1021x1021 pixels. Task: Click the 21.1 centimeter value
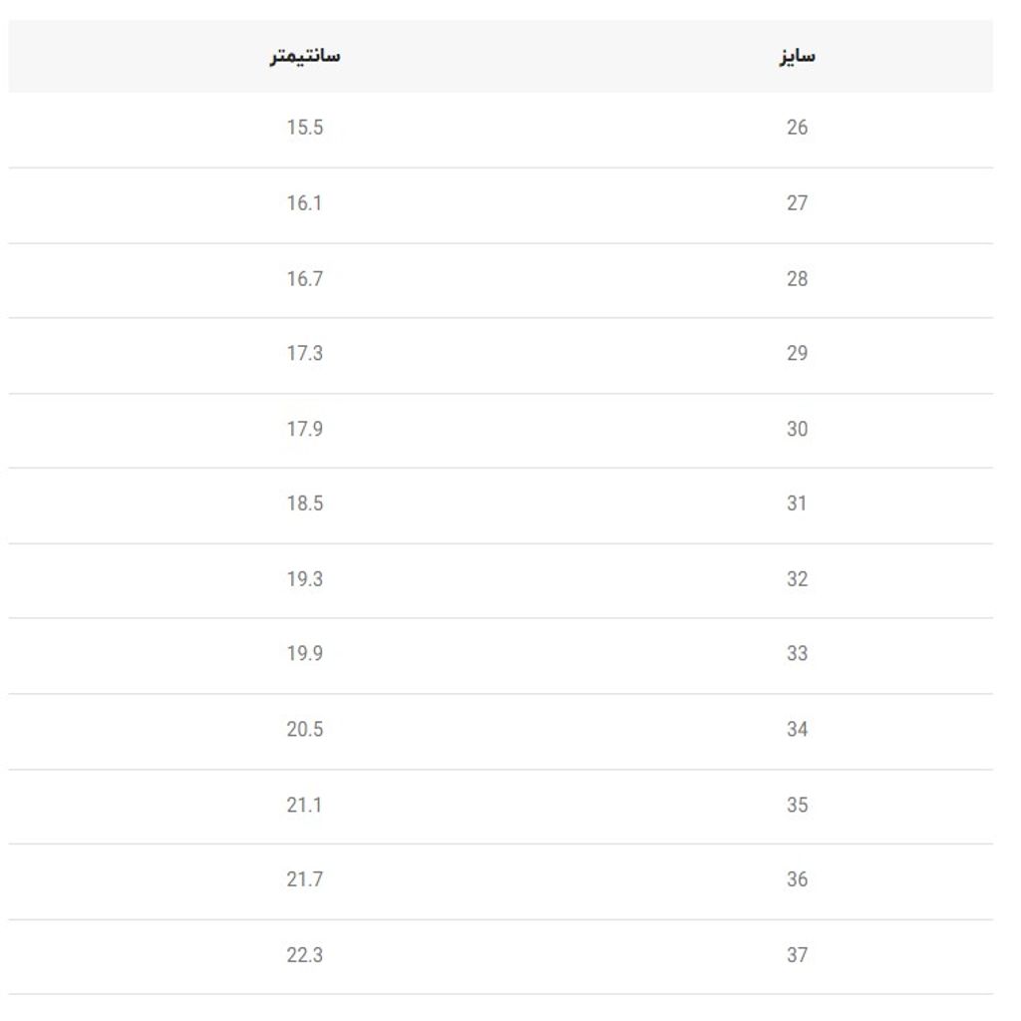click(305, 805)
